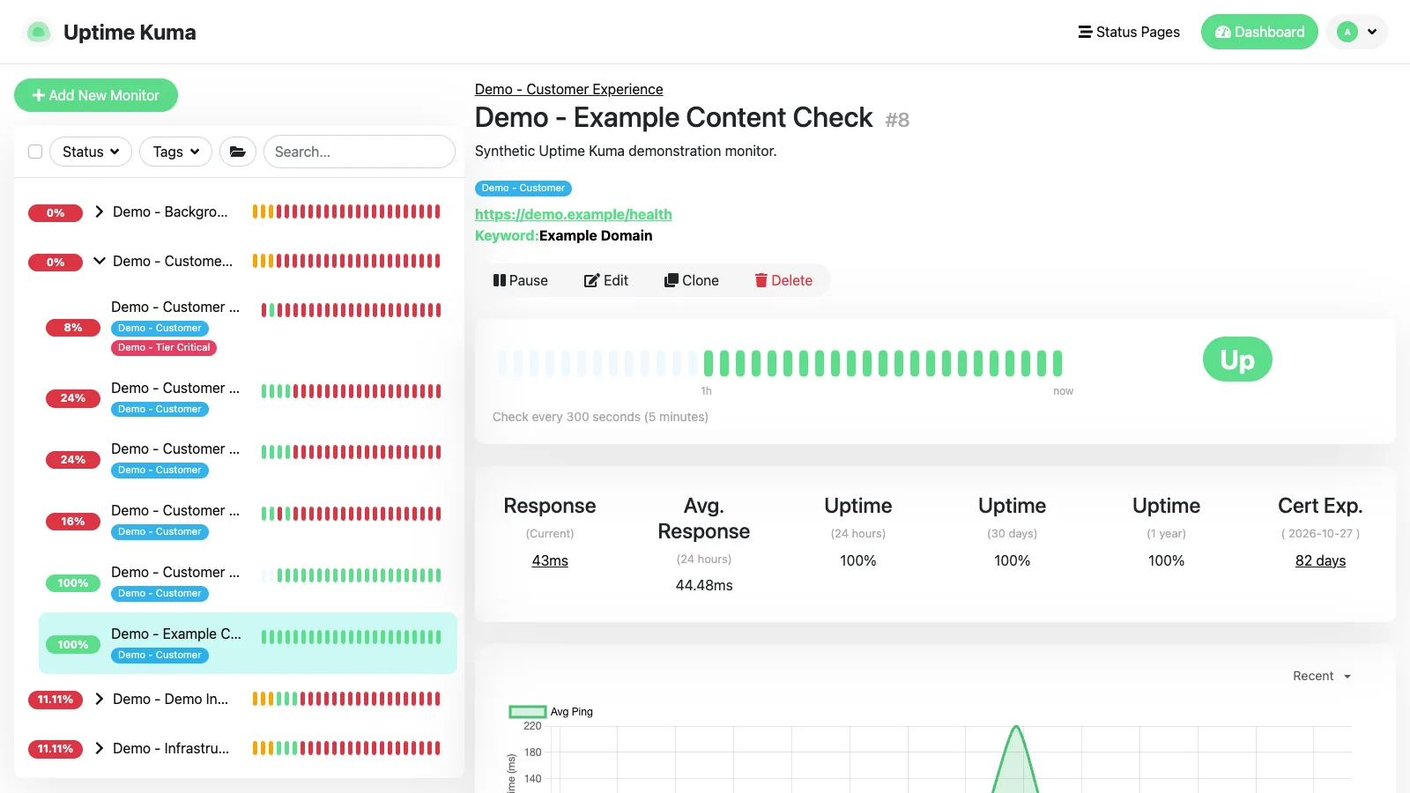Toggle the select-all monitors checkbox
1410x793 pixels.
click(x=35, y=152)
